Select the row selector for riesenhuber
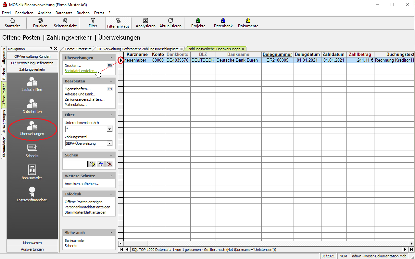The width and height of the screenshot is (415, 259). click(121, 60)
